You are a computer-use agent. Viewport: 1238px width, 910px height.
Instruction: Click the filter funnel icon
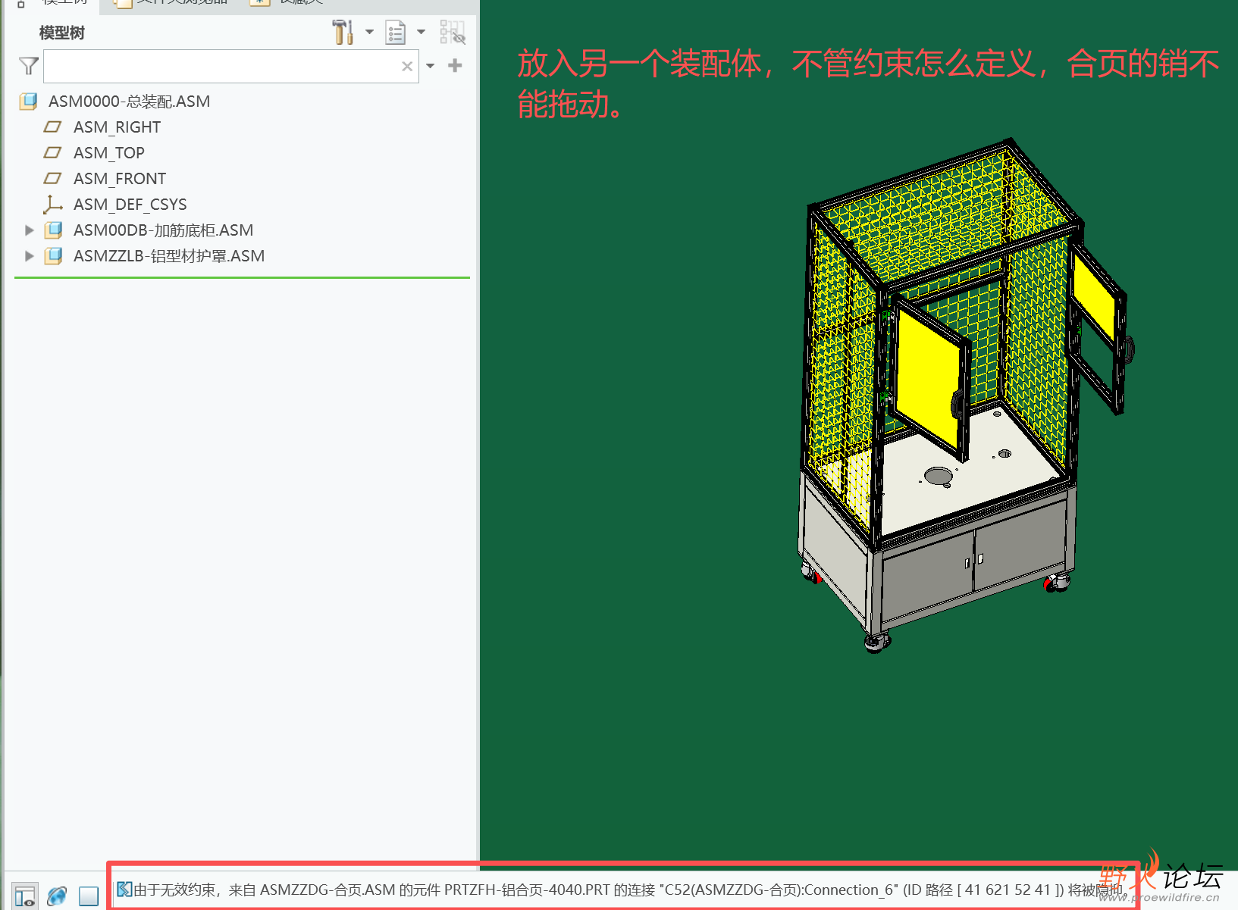[x=29, y=67]
